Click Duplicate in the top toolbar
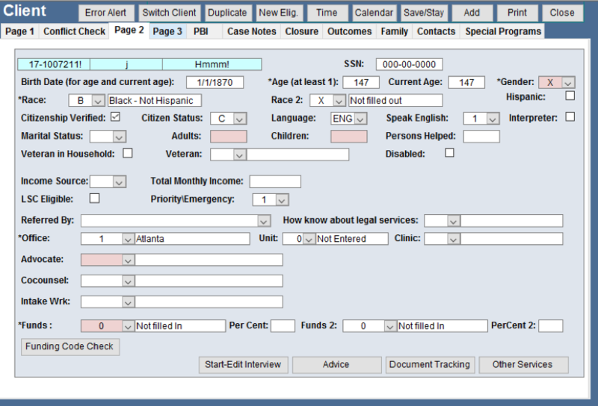Screen dimensions: 598x406 click(226, 13)
